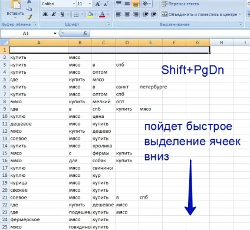Image resolution: width=250 pixels, height=230 pixels.
Task: Increase the cell indent
Action: 154,14
